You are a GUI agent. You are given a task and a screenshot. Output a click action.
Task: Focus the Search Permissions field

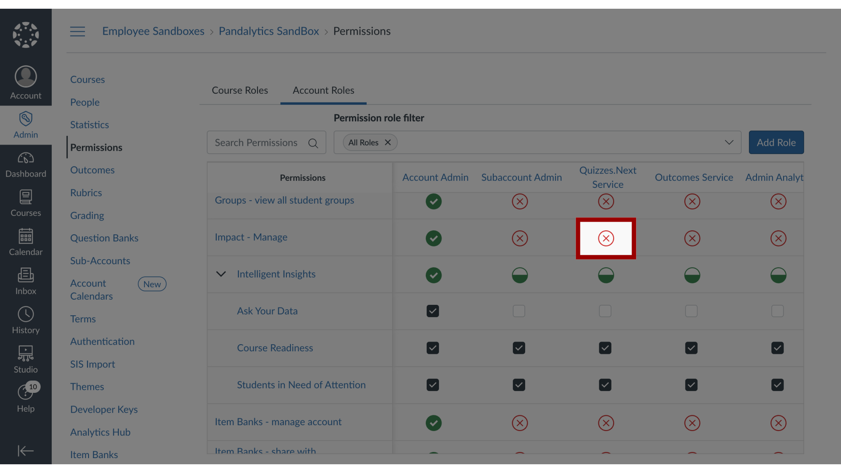[x=266, y=142]
